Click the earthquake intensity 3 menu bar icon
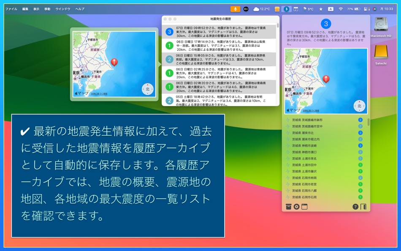This screenshot has width=401, height=251. click(286, 9)
